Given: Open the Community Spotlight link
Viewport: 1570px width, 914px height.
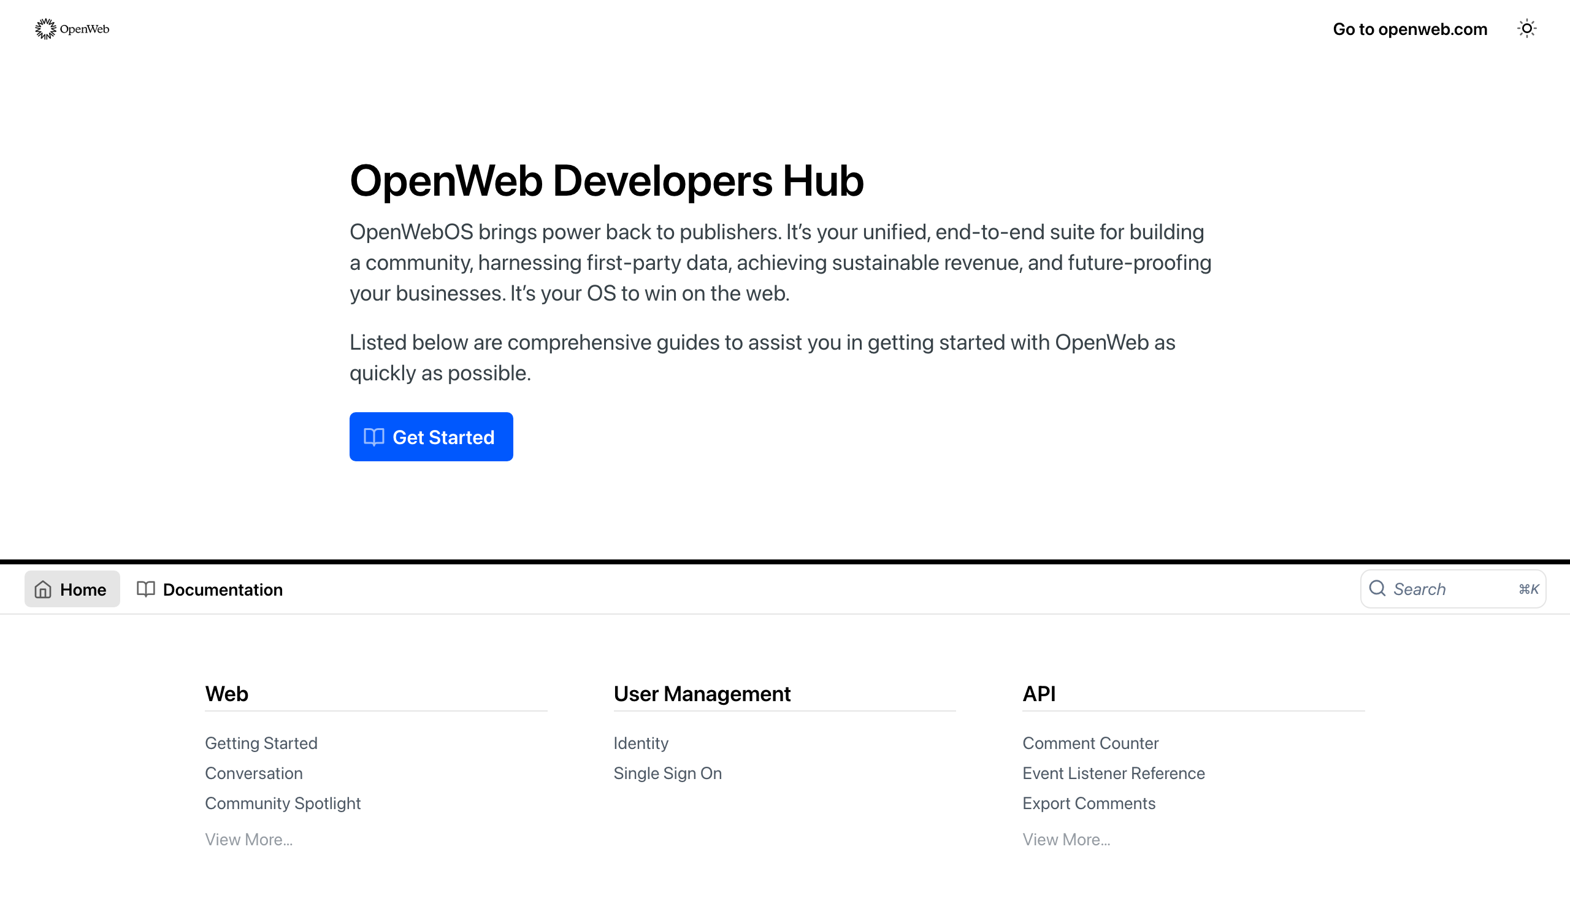Looking at the screenshot, I should pos(283,803).
